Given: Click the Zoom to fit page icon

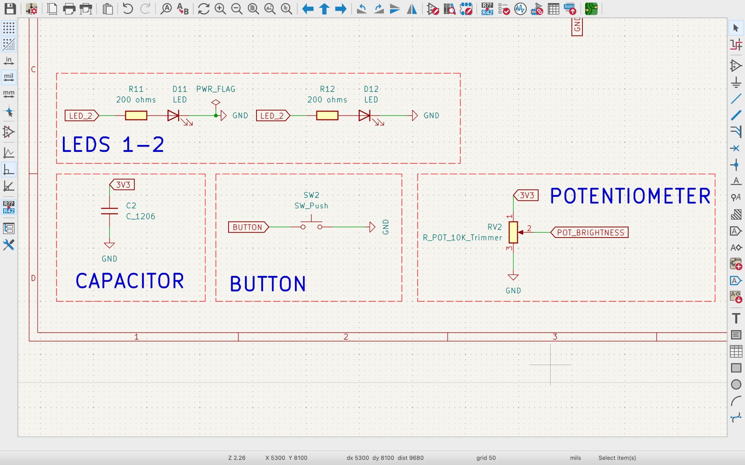Looking at the screenshot, I should coord(253,9).
